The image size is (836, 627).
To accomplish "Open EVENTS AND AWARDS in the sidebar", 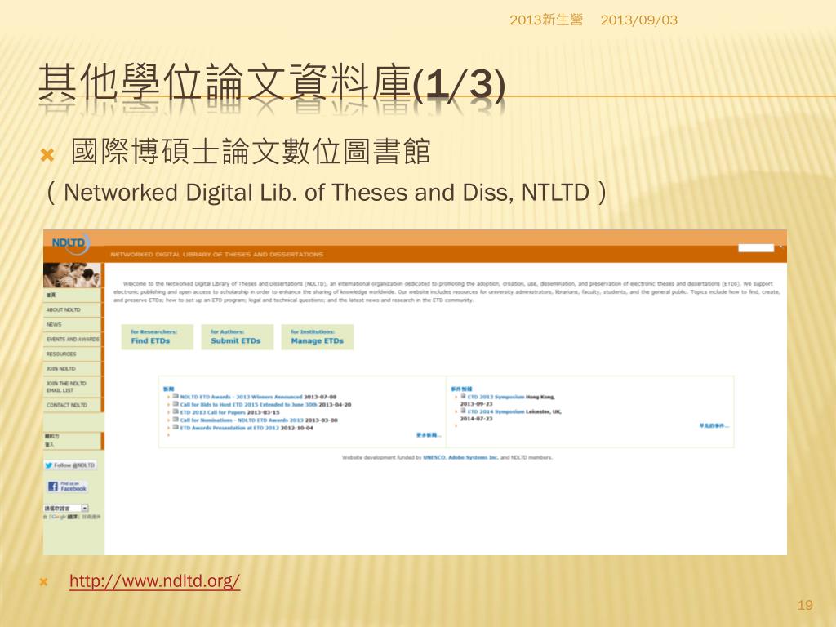I will click(72, 339).
